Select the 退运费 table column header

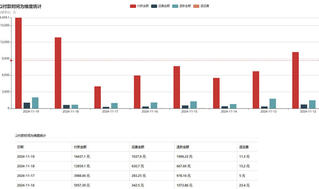click(244, 147)
